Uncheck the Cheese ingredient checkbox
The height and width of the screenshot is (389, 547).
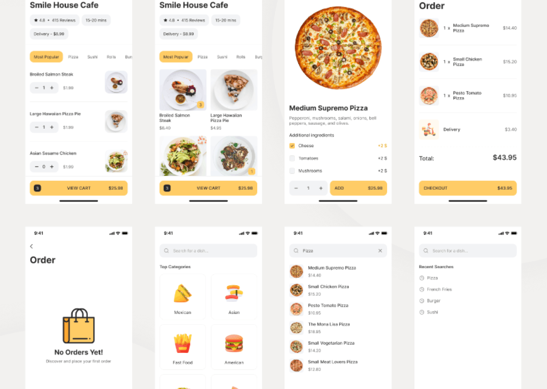[292, 146]
